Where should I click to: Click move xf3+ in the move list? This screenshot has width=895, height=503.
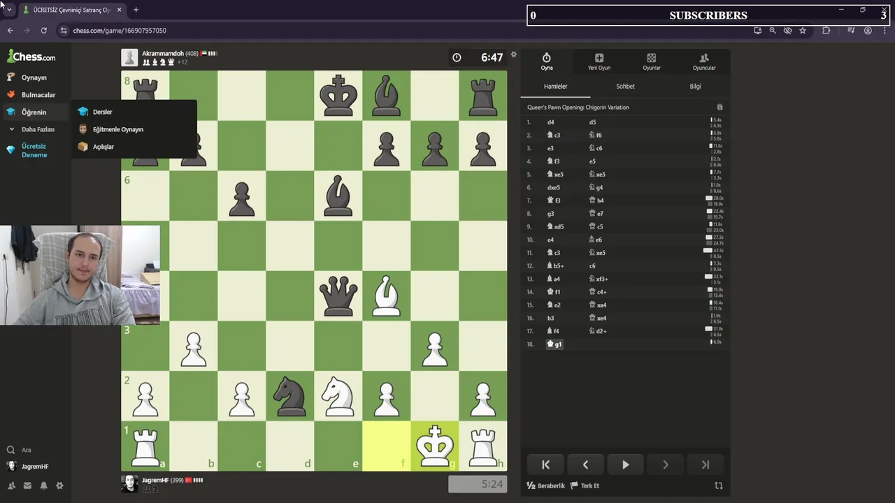pos(599,279)
